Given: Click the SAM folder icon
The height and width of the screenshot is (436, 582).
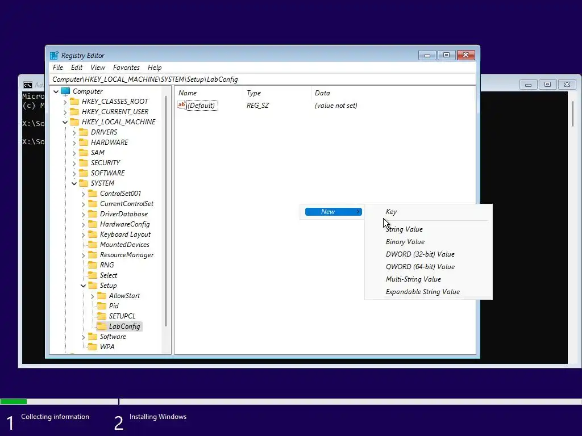Looking at the screenshot, I should (84, 152).
